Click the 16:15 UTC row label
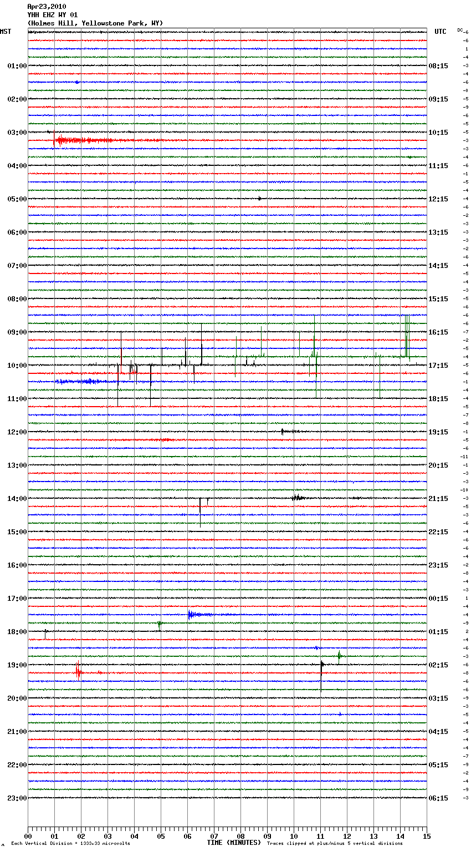Viewport: 471px width, 851px height. click(x=438, y=332)
